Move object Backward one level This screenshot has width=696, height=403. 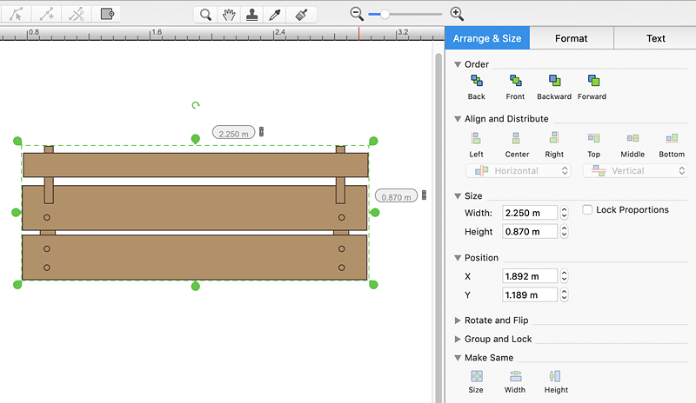(x=554, y=87)
